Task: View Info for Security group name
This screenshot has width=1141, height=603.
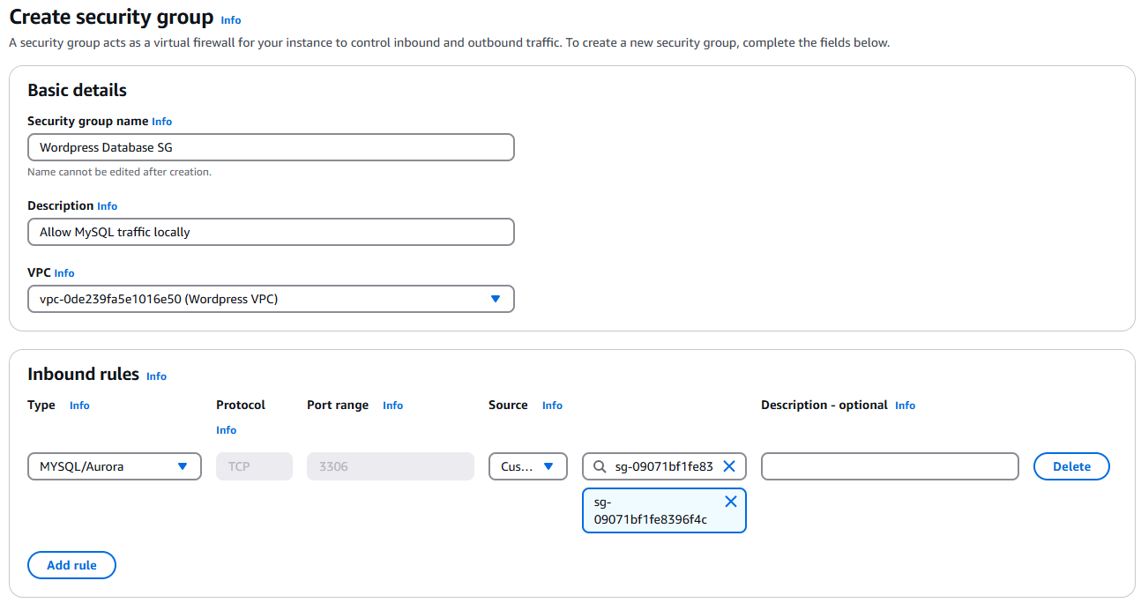Action: [161, 121]
